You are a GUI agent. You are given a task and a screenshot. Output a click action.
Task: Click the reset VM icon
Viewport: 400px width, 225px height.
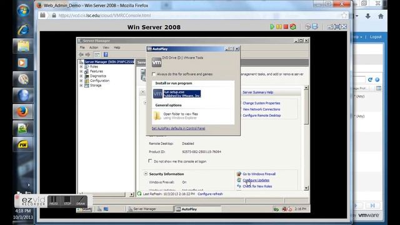(x=293, y=26)
